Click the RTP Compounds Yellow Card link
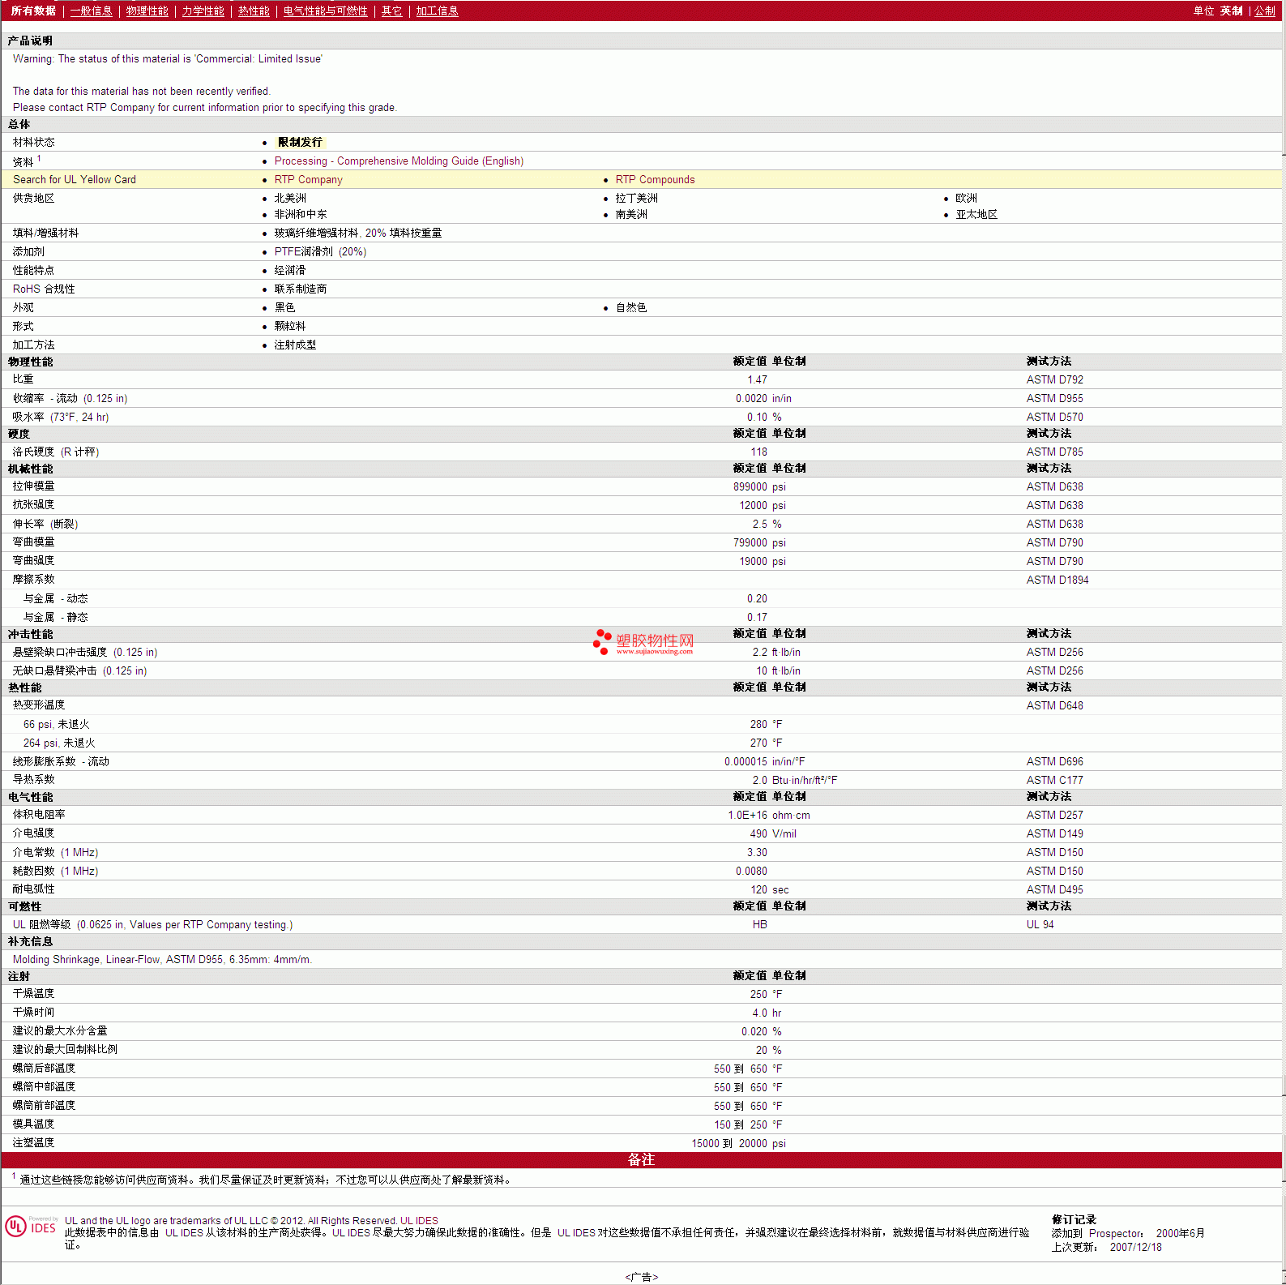Image resolution: width=1286 pixels, height=1285 pixels. (x=655, y=179)
